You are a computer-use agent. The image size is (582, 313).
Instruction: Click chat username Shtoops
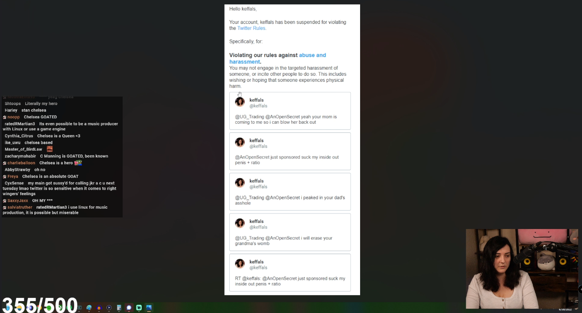click(x=13, y=104)
